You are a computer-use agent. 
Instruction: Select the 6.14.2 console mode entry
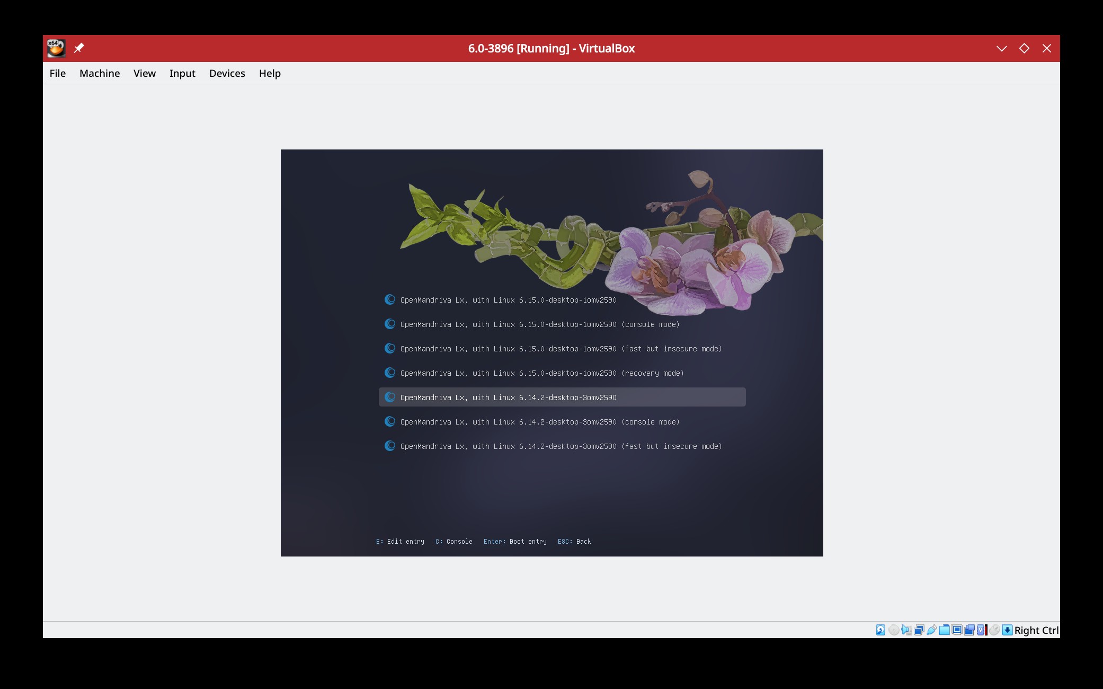click(562, 422)
